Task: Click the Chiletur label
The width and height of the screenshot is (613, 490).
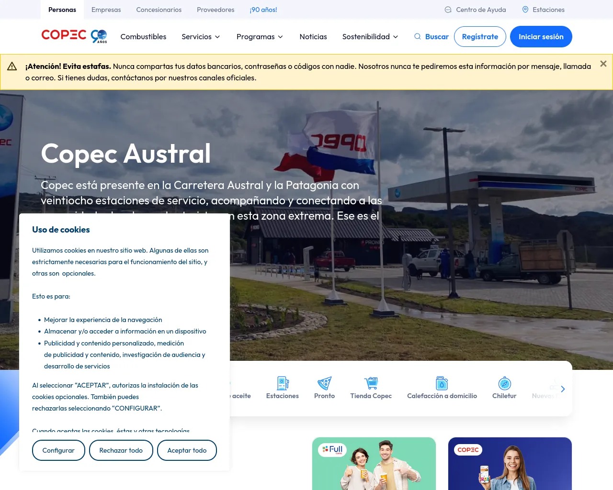Action: [x=504, y=396]
